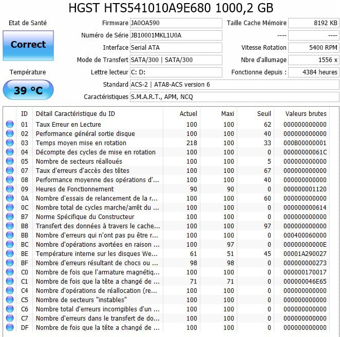The image size is (340, 337).
Task: Click the cache size field 8192 KB
Action: click(x=313, y=23)
